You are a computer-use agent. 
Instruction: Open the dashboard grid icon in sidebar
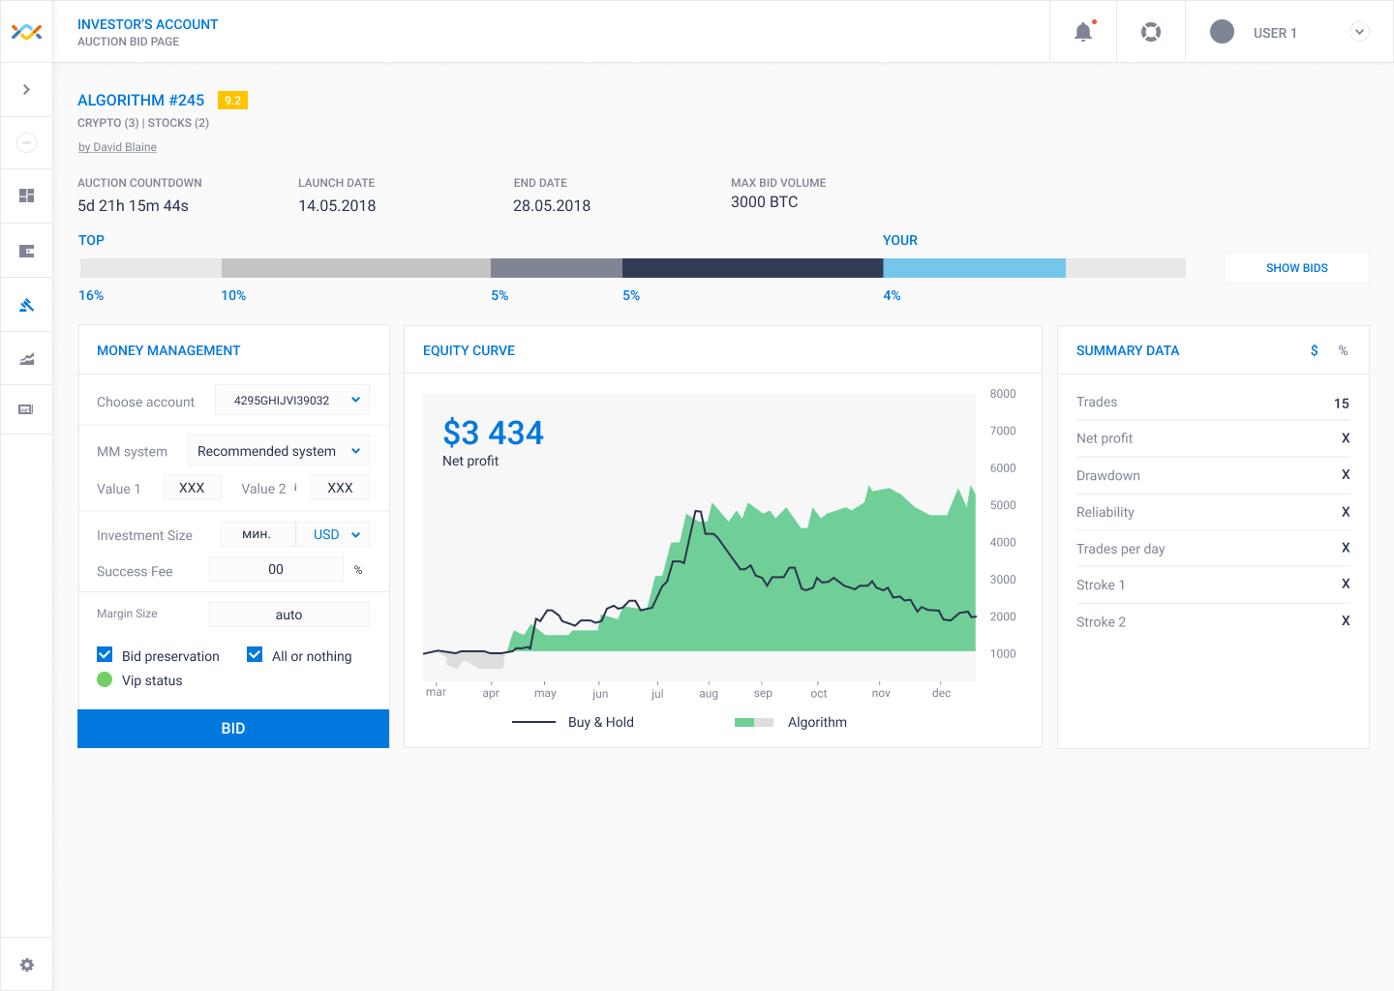coord(26,195)
